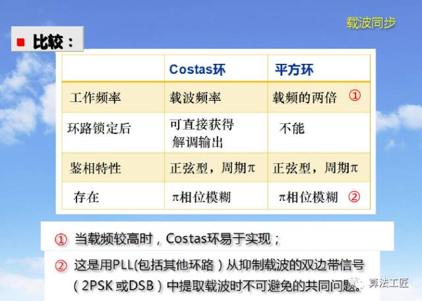Screen dimensions: 422x301
Task: Click the '存在' row label
Action: click(x=86, y=197)
